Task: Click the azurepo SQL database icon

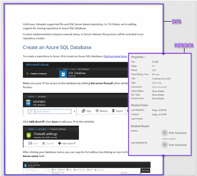Action: tap(28, 103)
